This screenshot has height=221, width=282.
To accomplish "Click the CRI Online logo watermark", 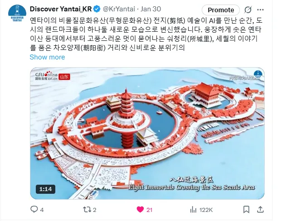I will click(46, 76).
